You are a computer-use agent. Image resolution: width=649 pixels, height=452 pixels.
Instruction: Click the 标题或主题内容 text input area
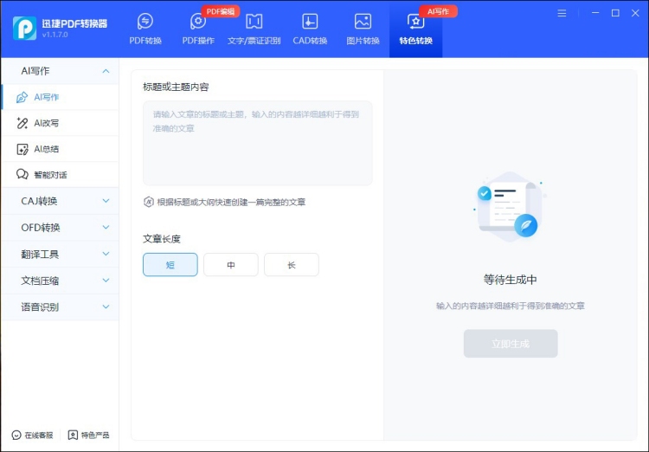(x=258, y=143)
